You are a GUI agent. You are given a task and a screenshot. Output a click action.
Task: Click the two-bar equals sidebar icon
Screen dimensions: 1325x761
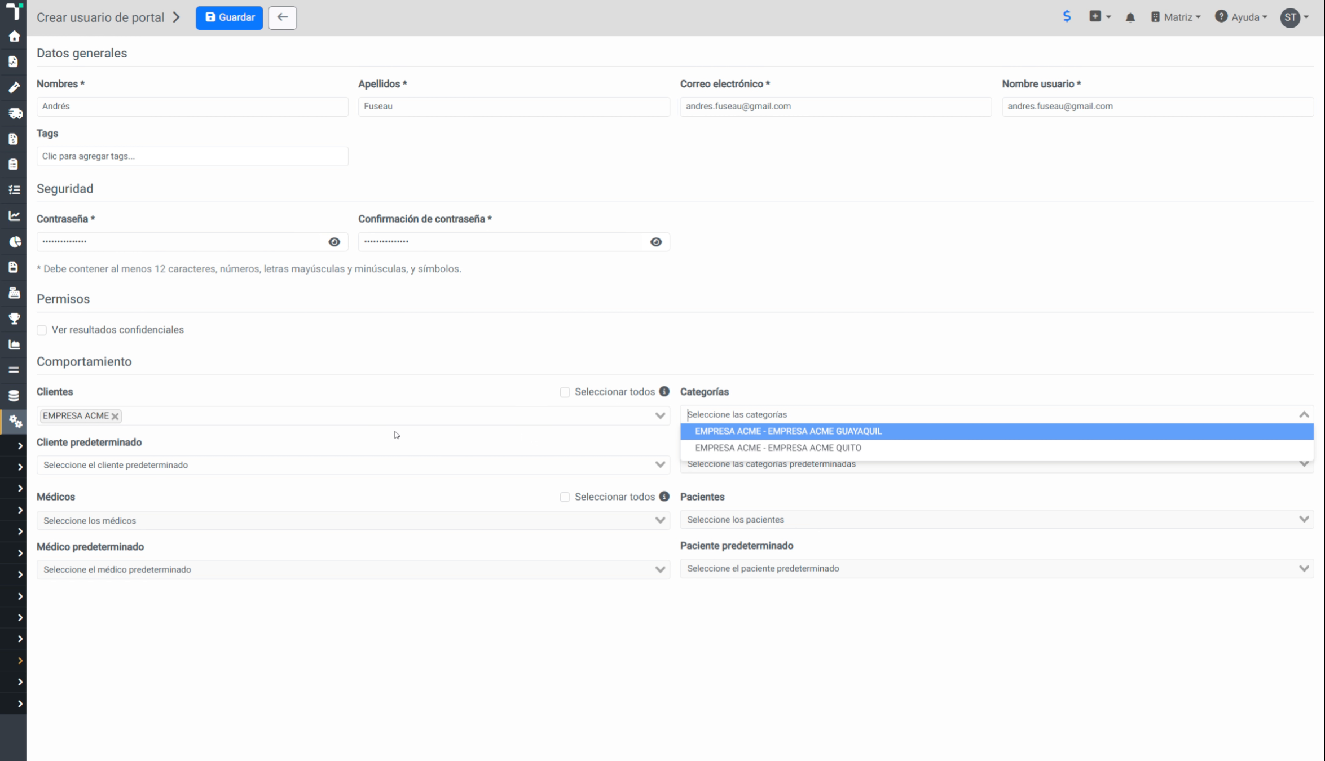[x=14, y=370]
